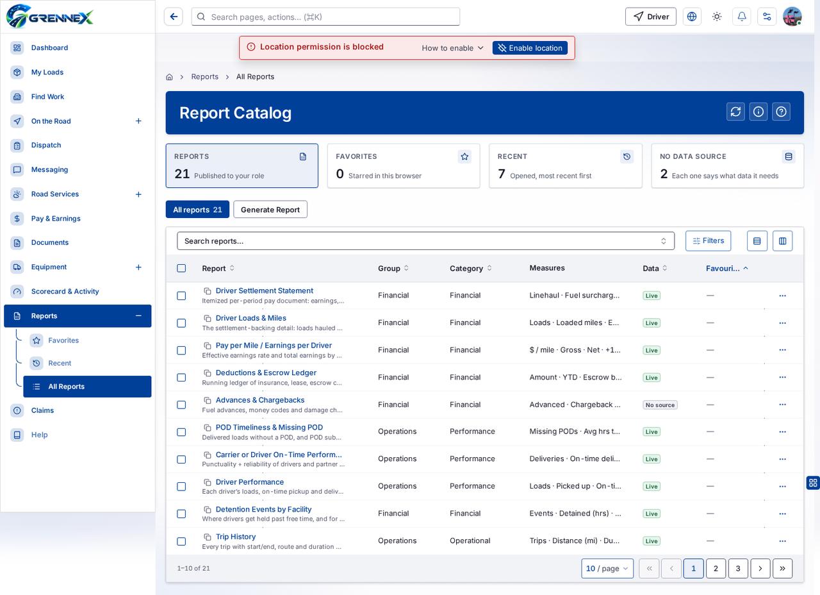Toggle the light theme sun icon

(717, 17)
